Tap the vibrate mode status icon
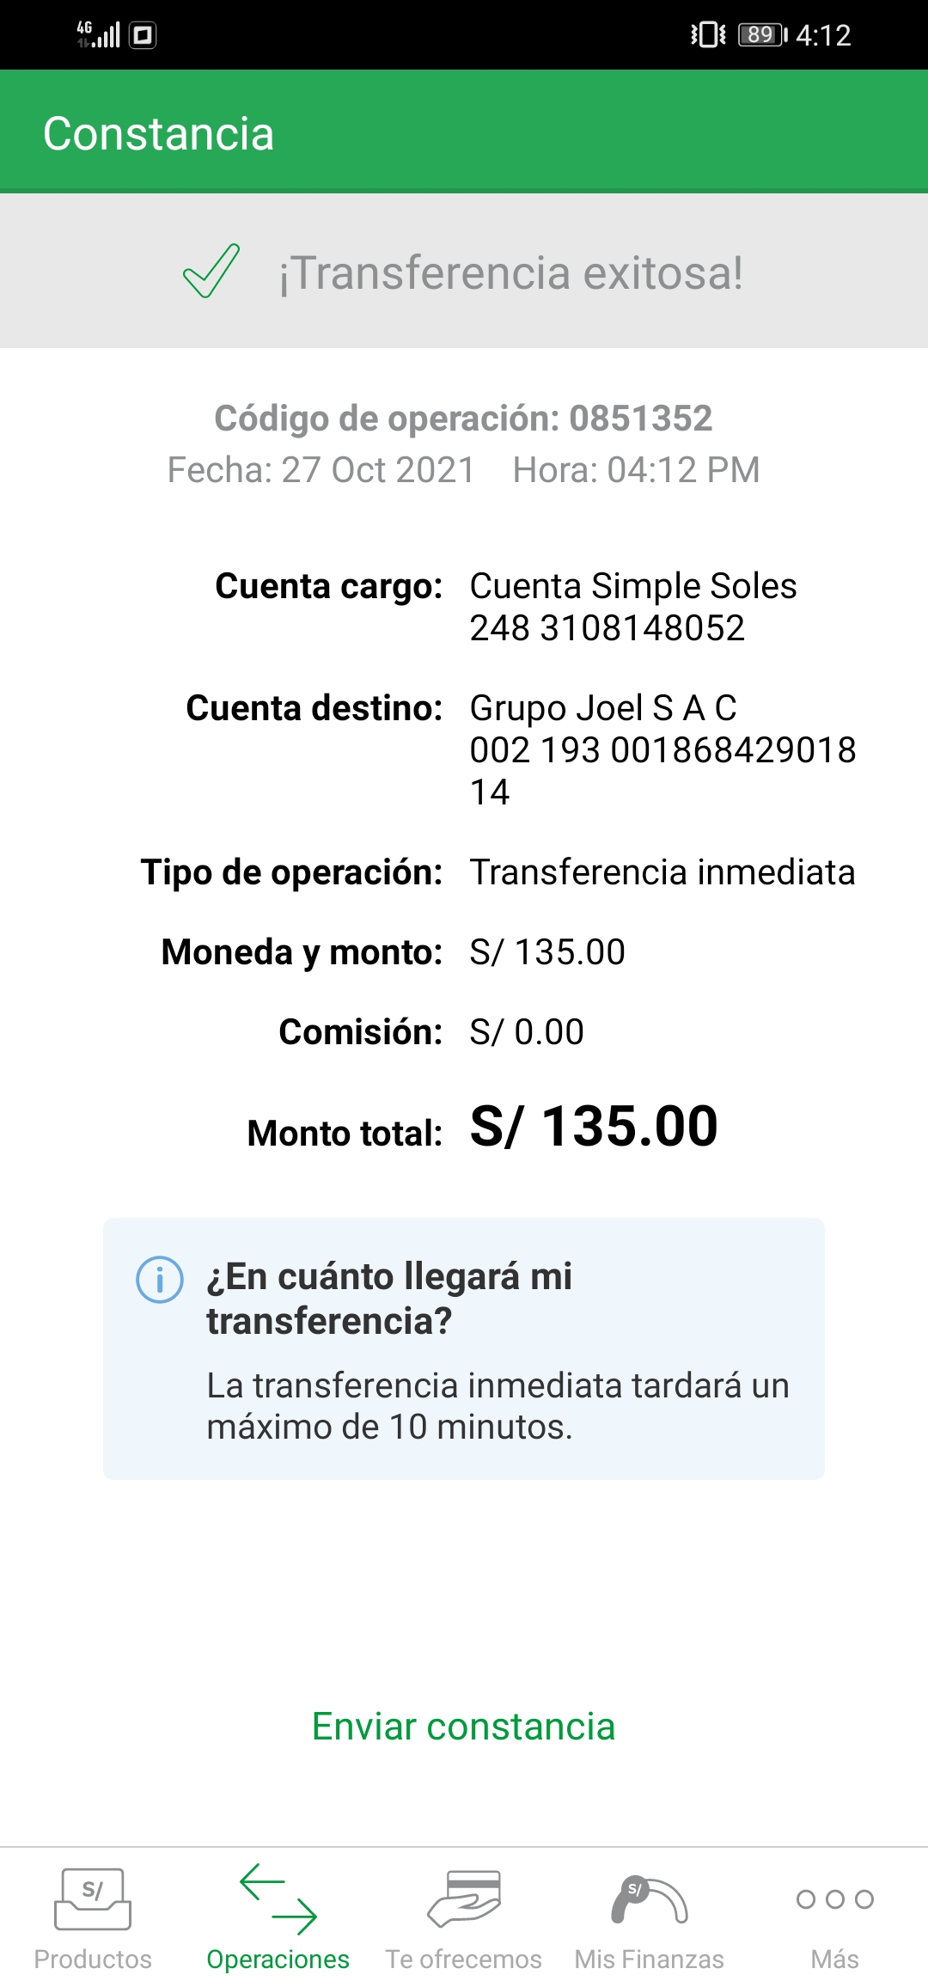This screenshot has height=1987, width=928. pos(708,35)
